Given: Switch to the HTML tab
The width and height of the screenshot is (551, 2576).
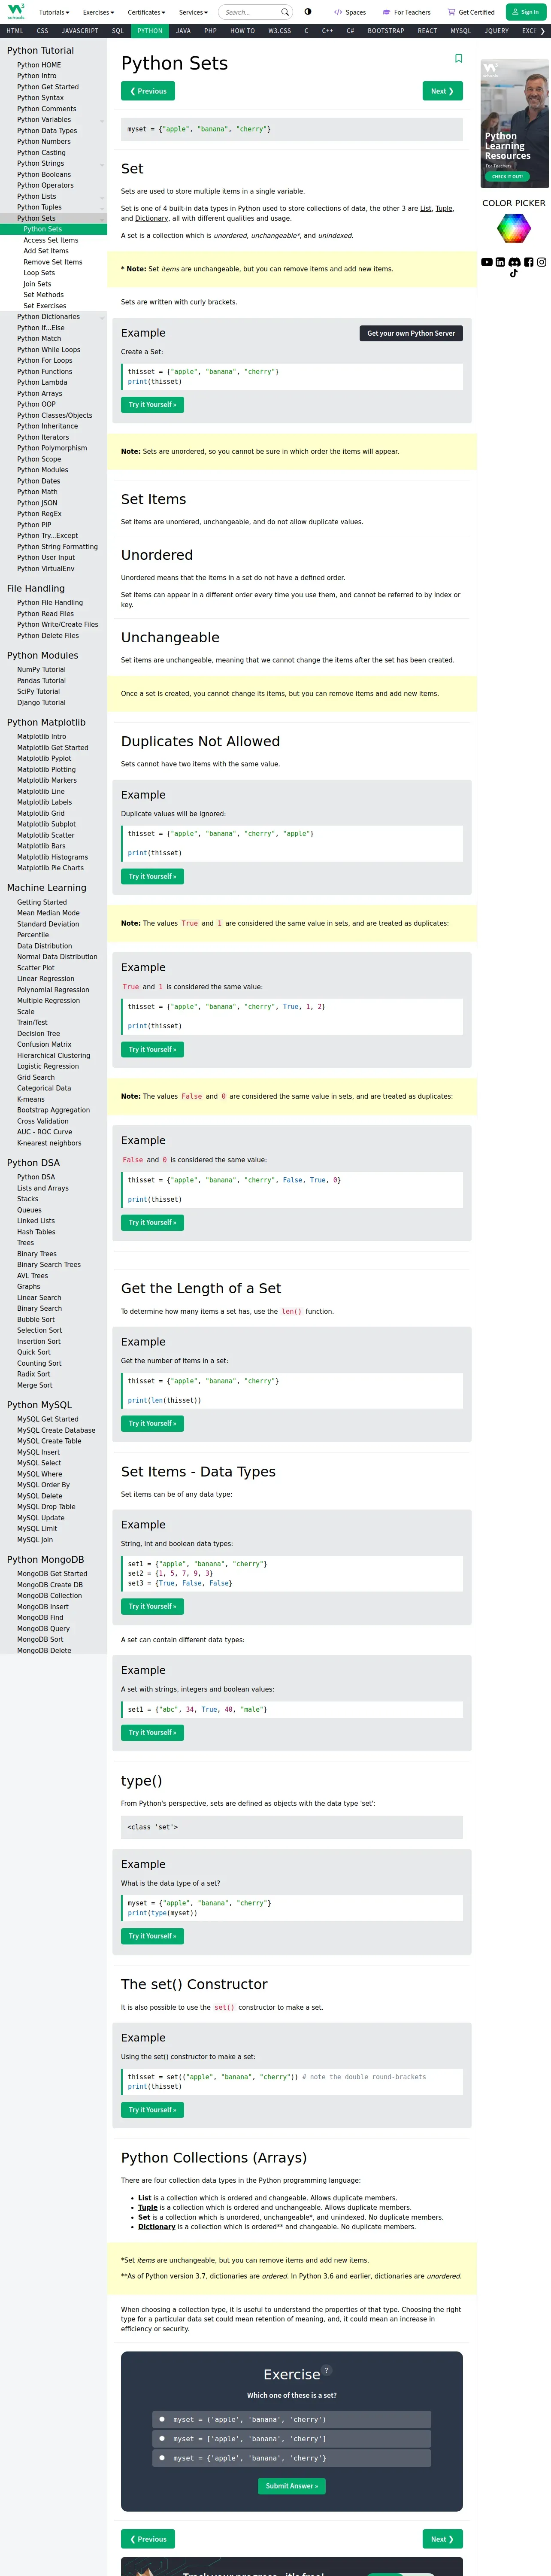Looking at the screenshot, I should pyautogui.click(x=15, y=31).
